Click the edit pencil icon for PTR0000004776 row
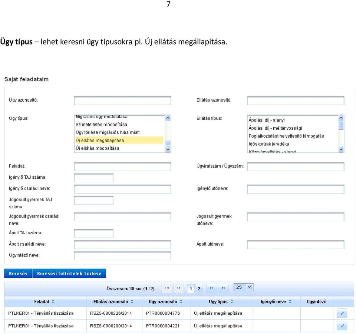The height and width of the screenshot is (334, 356). [342, 313]
